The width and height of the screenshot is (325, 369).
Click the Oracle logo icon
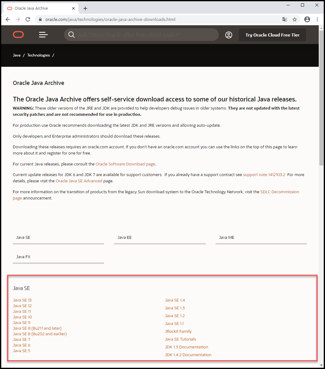pyautogui.click(x=18, y=35)
